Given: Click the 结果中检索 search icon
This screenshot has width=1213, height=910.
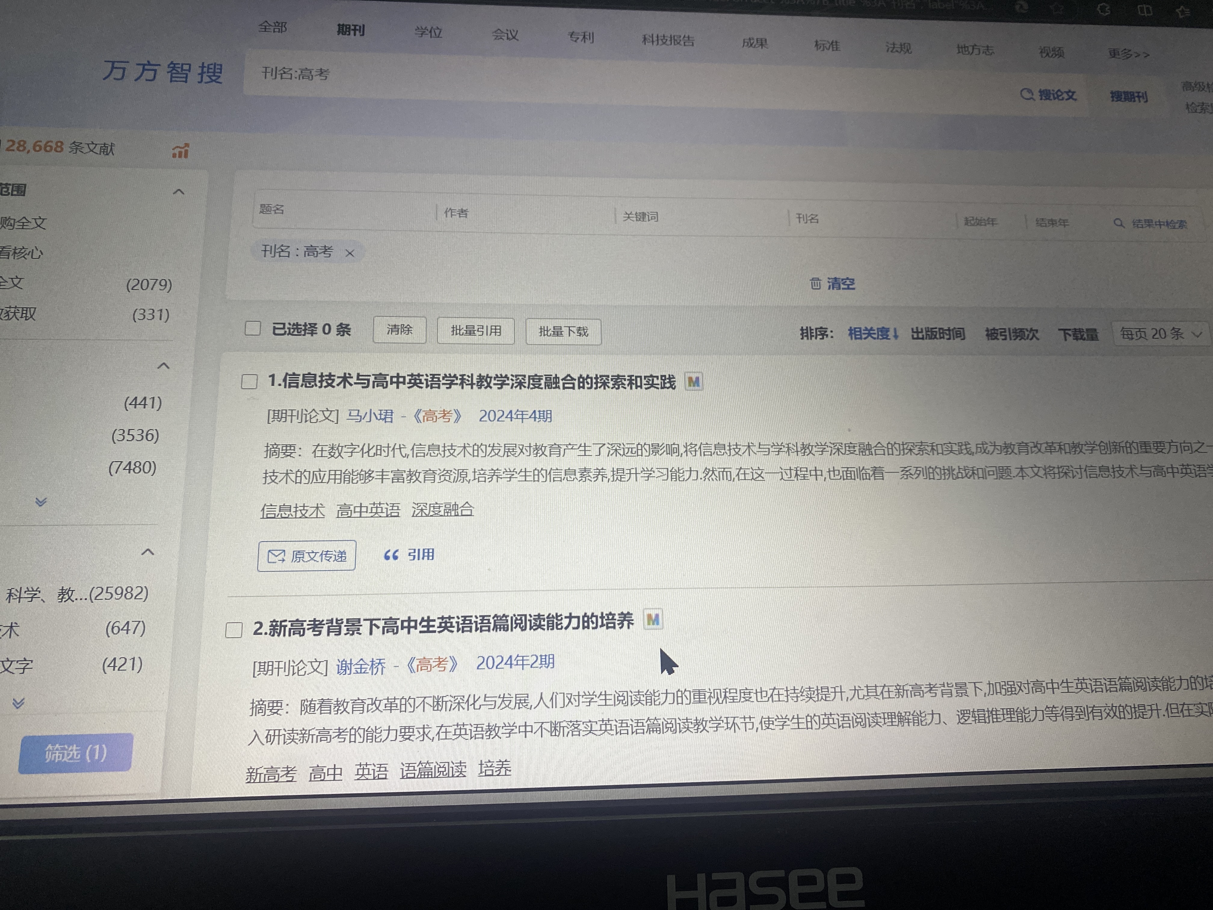Looking at the screenshot, I should pyautogui.click(x=1119, y=223).
